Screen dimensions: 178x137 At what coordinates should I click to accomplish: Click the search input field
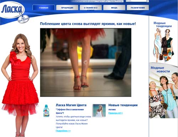pyautogui.click(x=136, y=1)
